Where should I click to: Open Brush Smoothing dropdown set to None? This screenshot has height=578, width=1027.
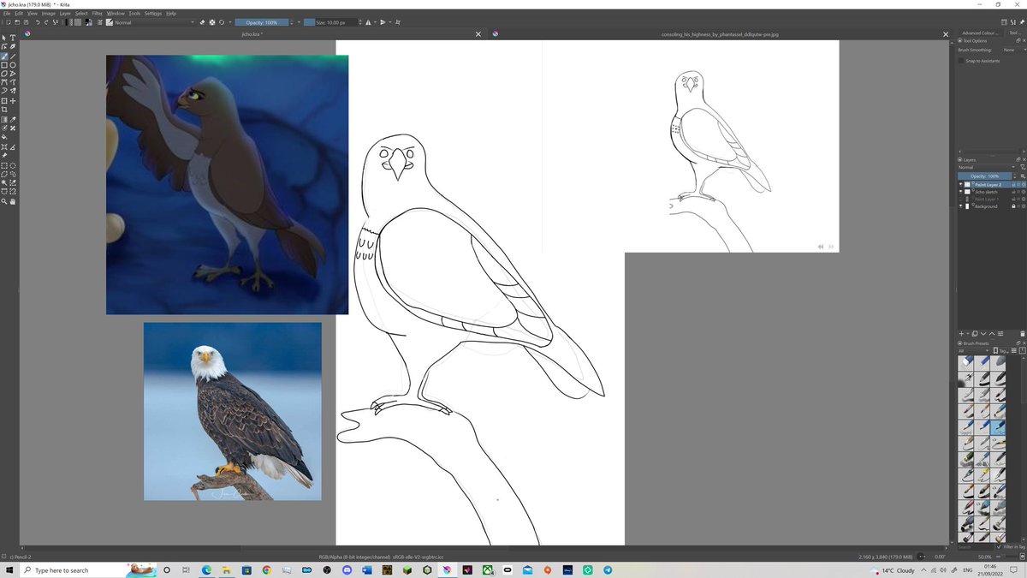1012,50
